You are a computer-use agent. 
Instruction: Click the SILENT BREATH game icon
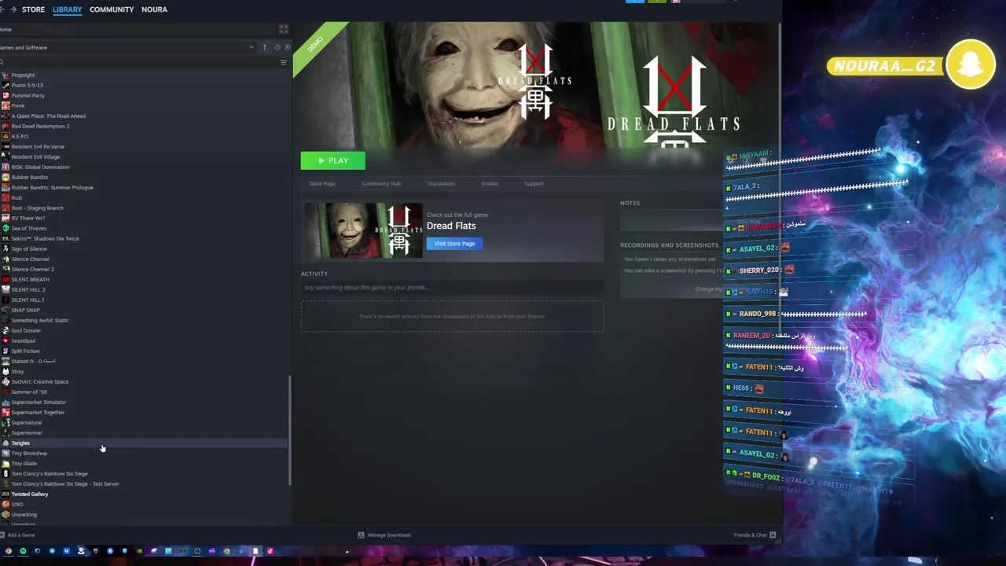pos(6,279)
